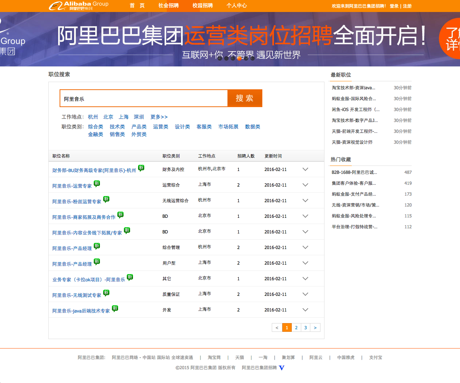Select the first banner carousel dot
The image size is (460, 383).
pyautogui.click(x=220, y=58)
